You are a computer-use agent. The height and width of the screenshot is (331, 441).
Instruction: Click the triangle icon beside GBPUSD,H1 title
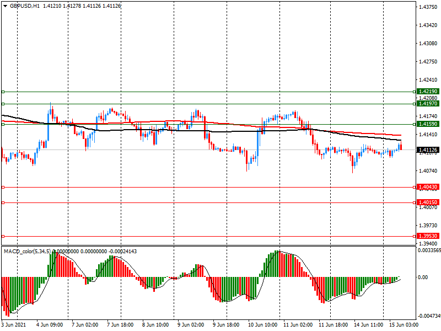[x=5, y=6]
